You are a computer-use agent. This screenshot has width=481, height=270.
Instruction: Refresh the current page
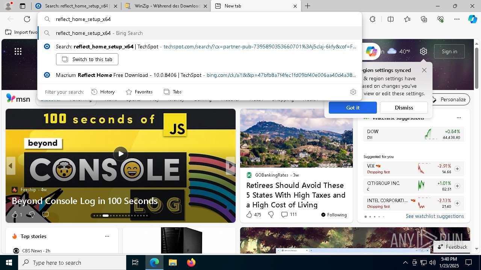[x=27, y=19]
